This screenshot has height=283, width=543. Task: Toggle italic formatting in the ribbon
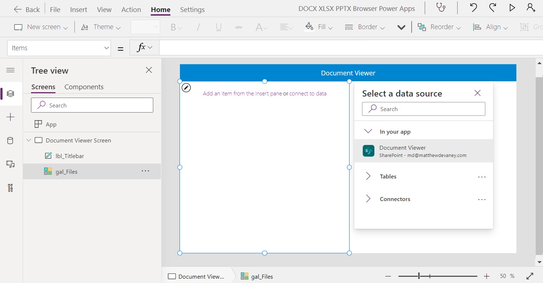point(199,27)
